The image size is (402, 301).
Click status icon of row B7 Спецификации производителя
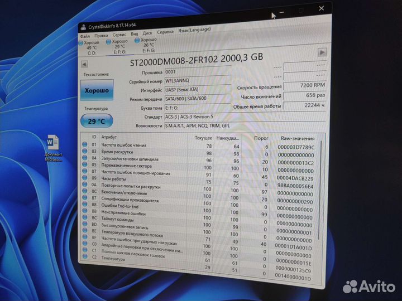coord(85,197)
